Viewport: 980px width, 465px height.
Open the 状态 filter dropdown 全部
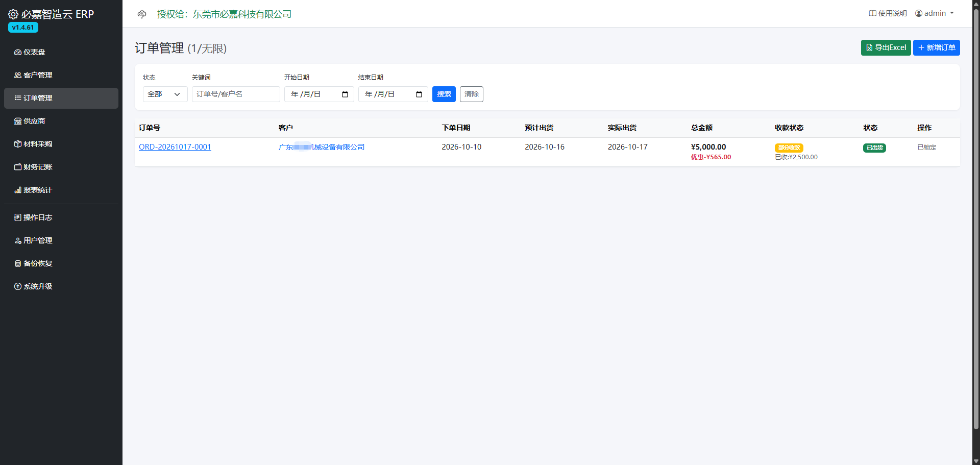[165, 94]
